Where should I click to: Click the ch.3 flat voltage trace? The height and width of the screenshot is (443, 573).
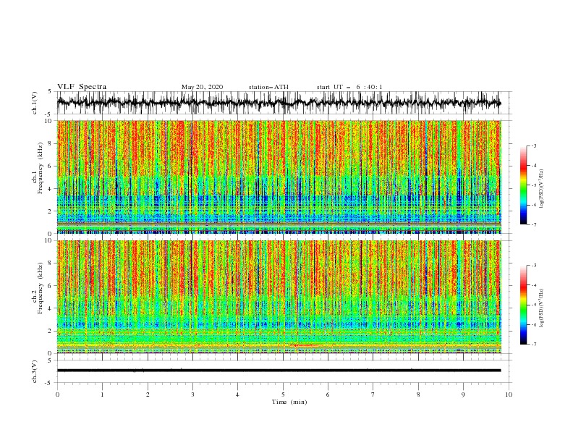[x=279, y=371]
